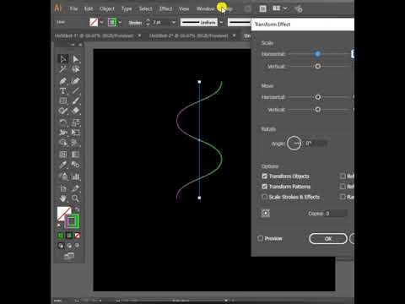Uncheck Transform Objects option
Image resolution: width=405 pixels, height=304 pixels.
(264, 176)
